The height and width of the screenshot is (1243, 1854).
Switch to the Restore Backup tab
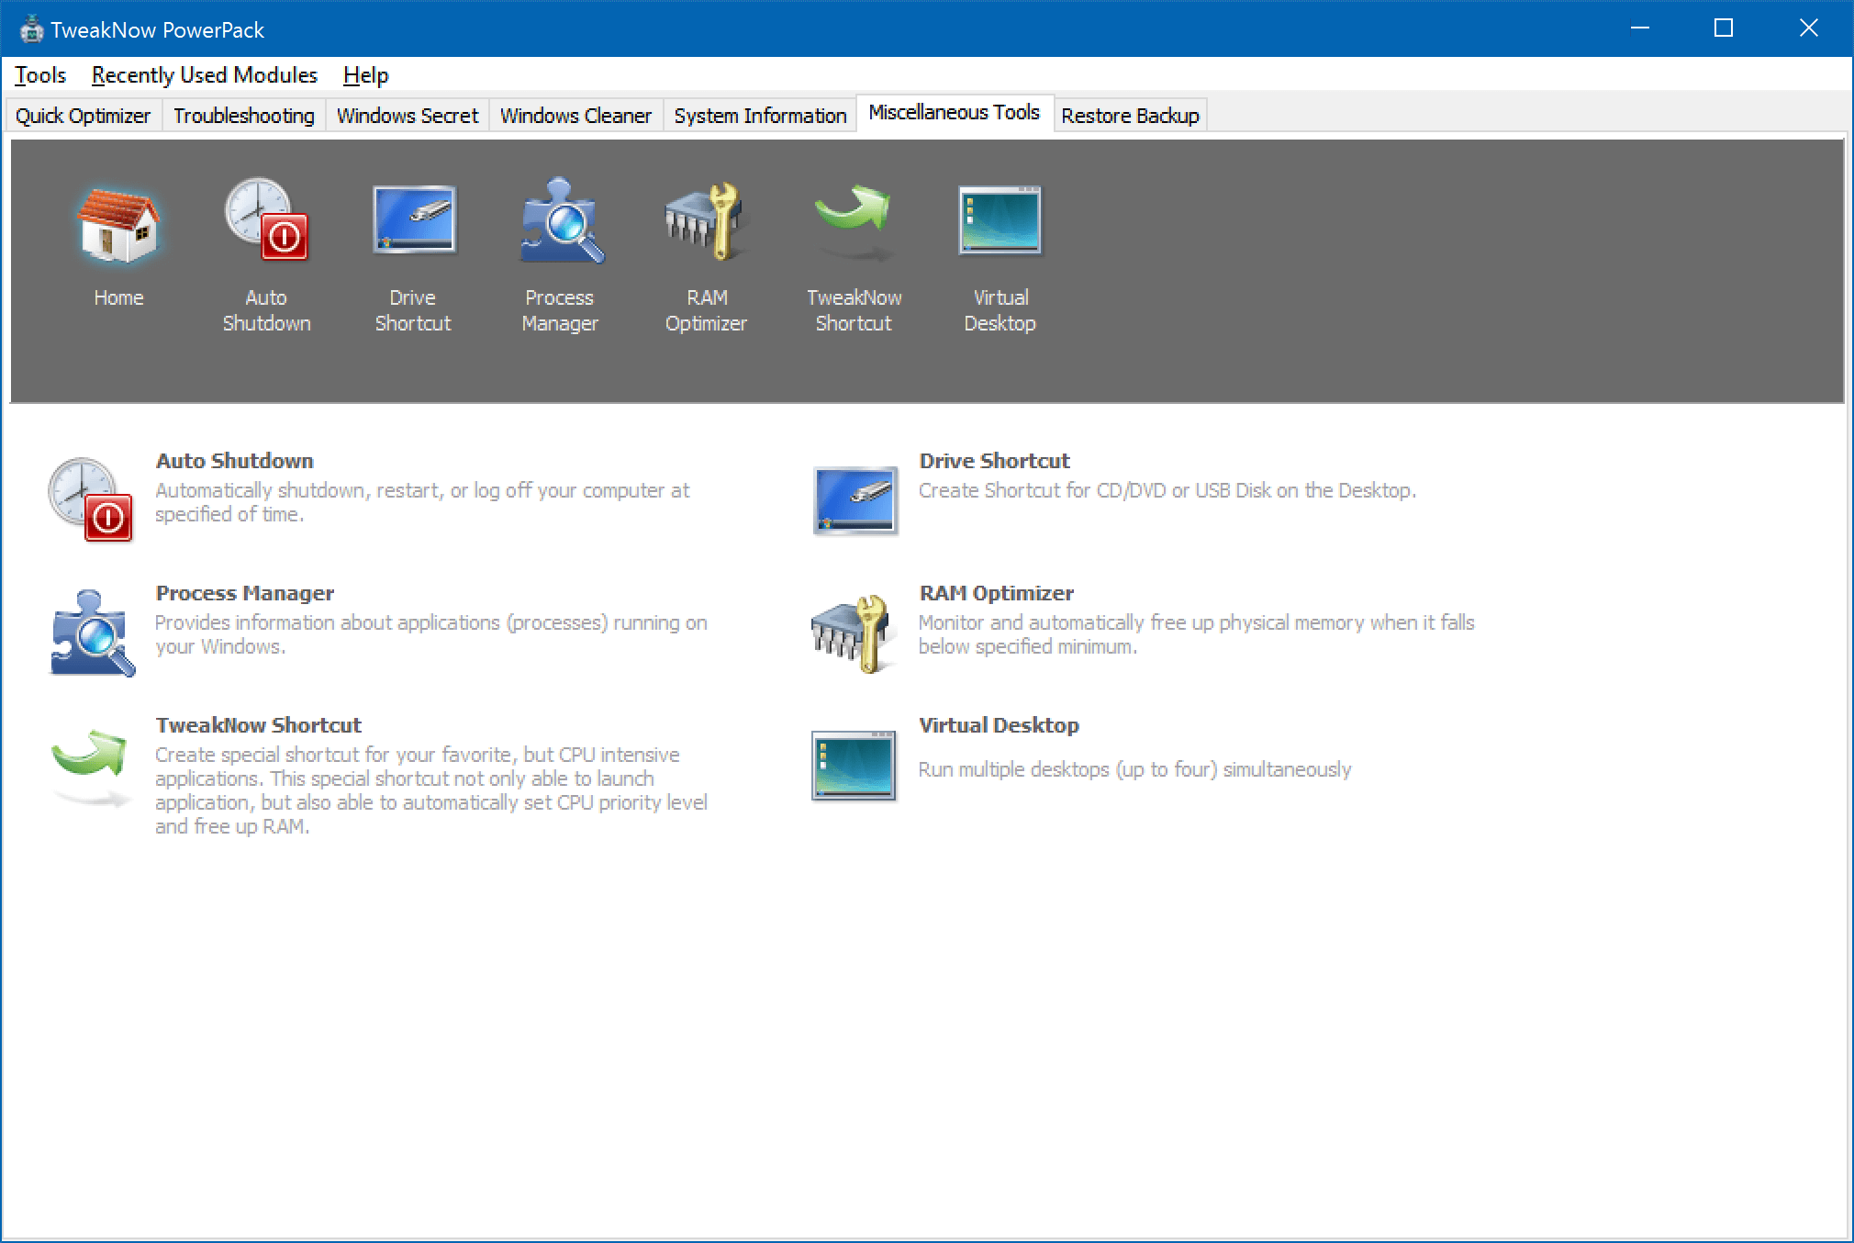point(1130,116)
